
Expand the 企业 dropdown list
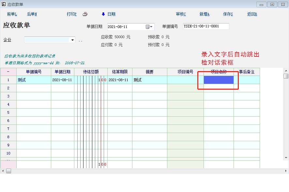coord(72,40)
